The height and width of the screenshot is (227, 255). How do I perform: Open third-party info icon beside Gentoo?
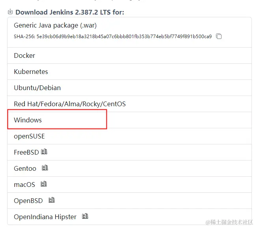[45, 168]
